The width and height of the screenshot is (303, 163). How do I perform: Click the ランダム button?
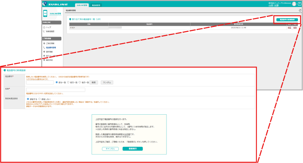coord(107,83)
